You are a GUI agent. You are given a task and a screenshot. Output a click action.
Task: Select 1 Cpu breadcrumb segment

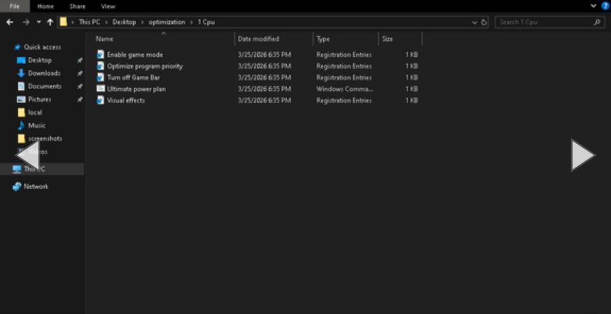pos(206,22)
